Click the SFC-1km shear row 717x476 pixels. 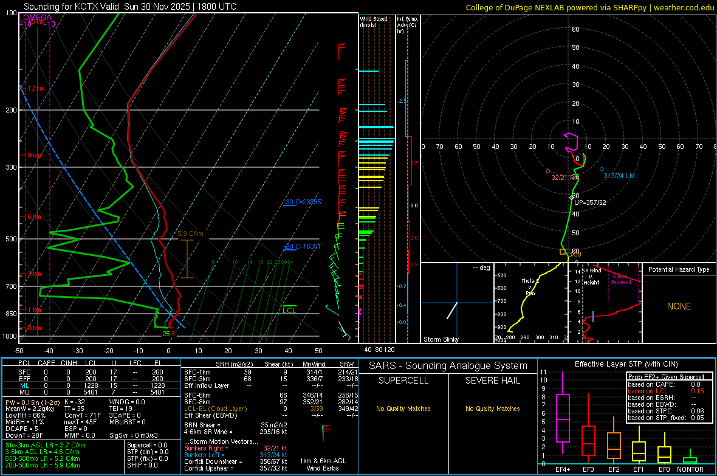[271, 372]
